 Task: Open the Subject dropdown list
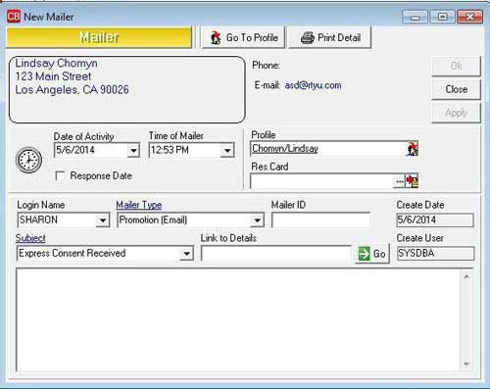(x=186, y=254)
